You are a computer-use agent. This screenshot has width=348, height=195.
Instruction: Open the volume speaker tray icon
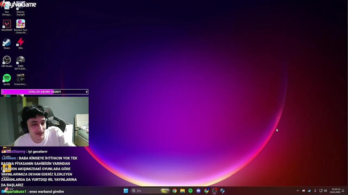325,191
